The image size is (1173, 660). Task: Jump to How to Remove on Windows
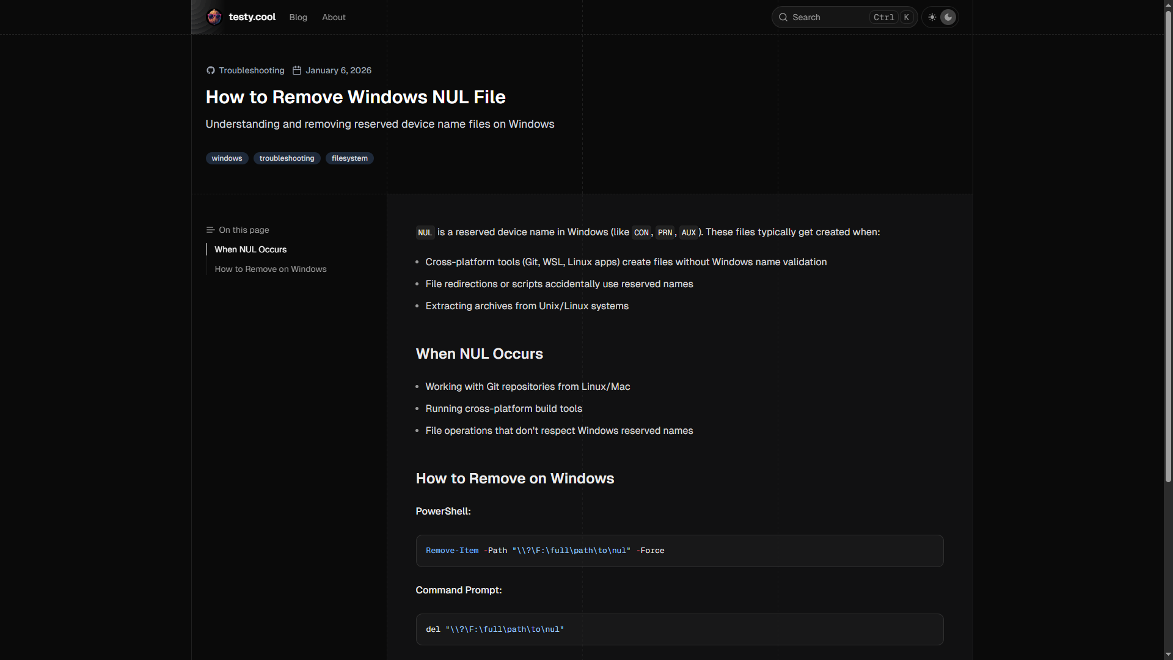tap(271, 269)
